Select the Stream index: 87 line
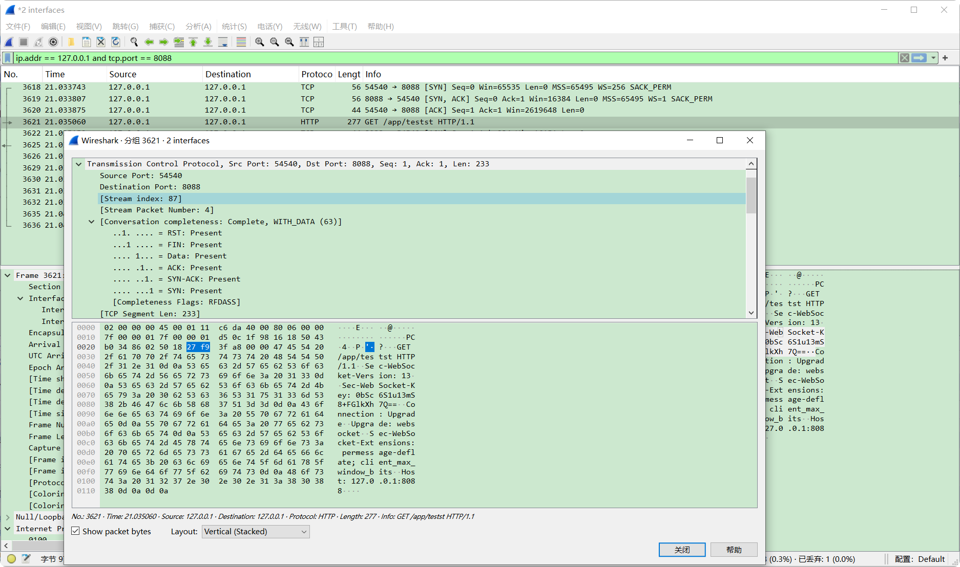 [422, 199]
